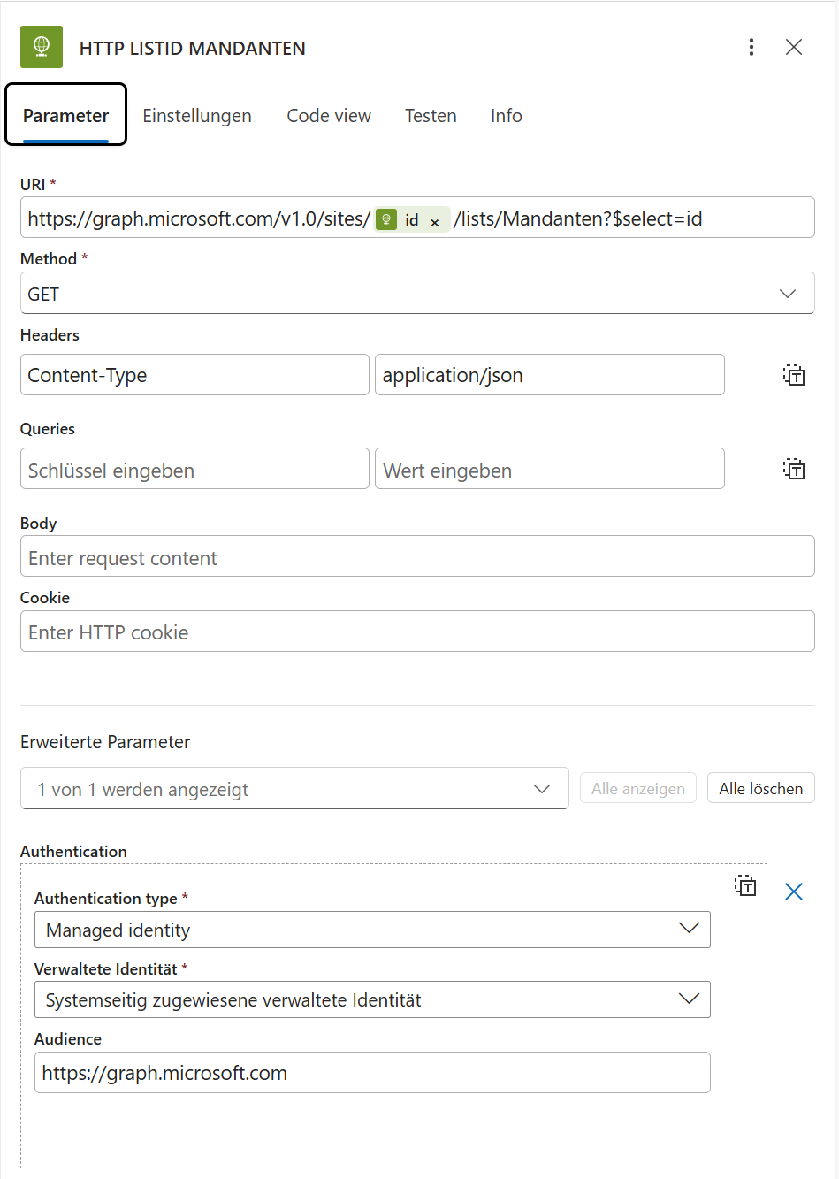The image size is (839, 1179).
Task: Switch Headers to text mode via icon
Action: [x=794, y=374]
